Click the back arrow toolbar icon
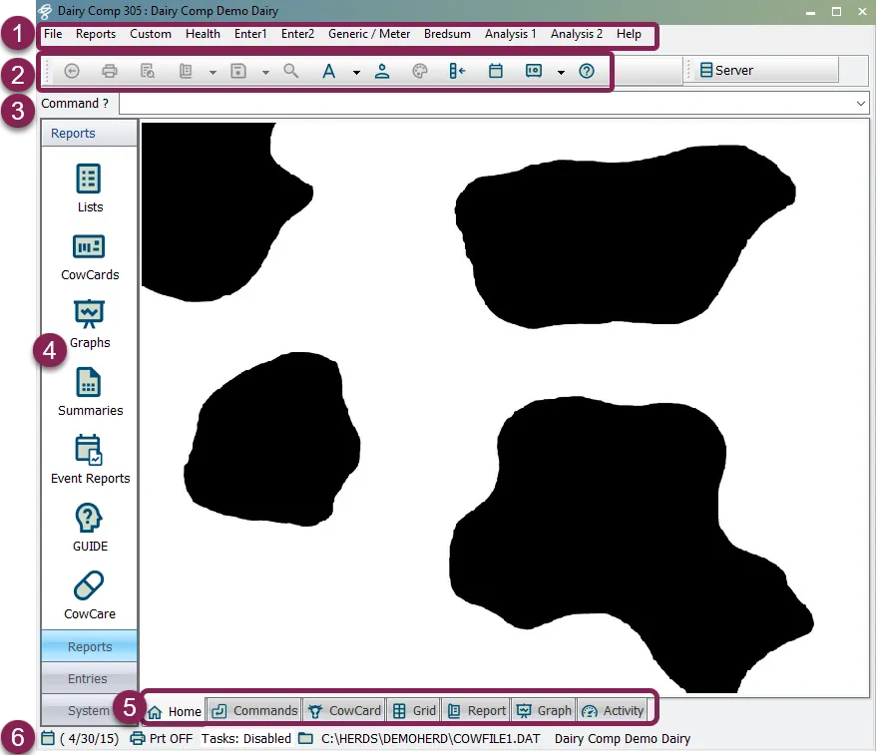 click(x=72, y=71)
